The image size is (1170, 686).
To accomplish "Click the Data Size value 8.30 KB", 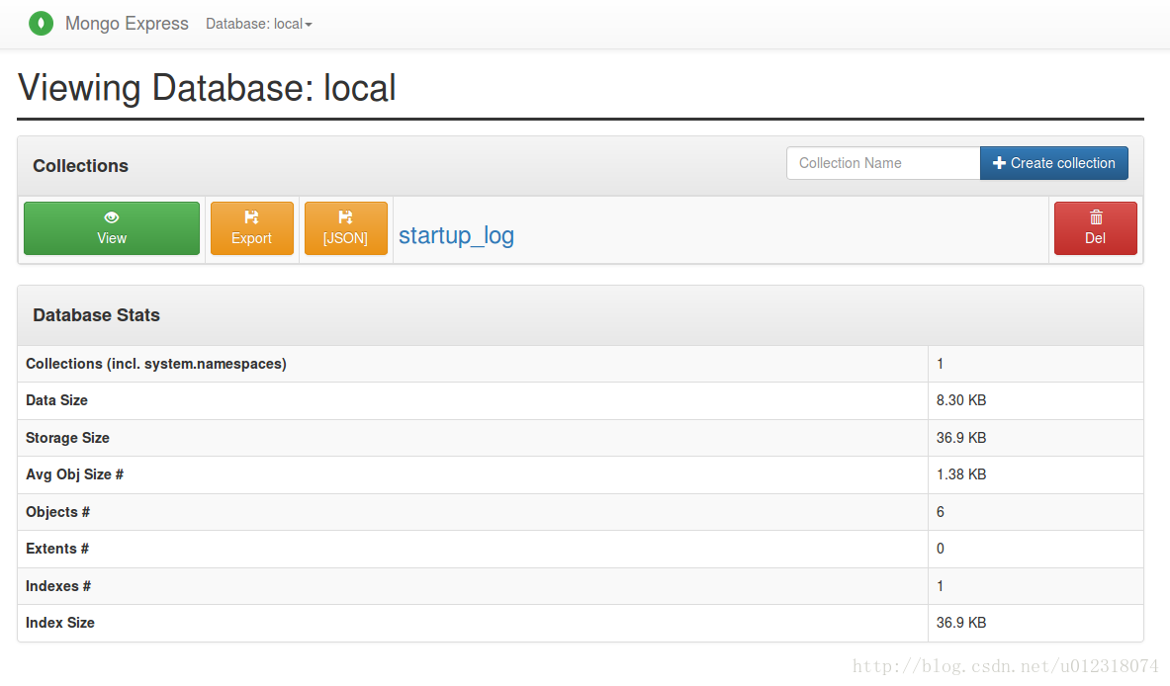I will [x=961, y=400].
